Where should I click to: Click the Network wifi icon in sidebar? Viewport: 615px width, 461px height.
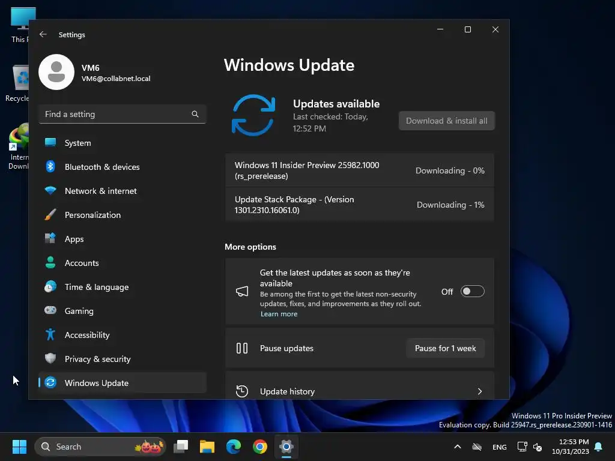coord(50,190)
